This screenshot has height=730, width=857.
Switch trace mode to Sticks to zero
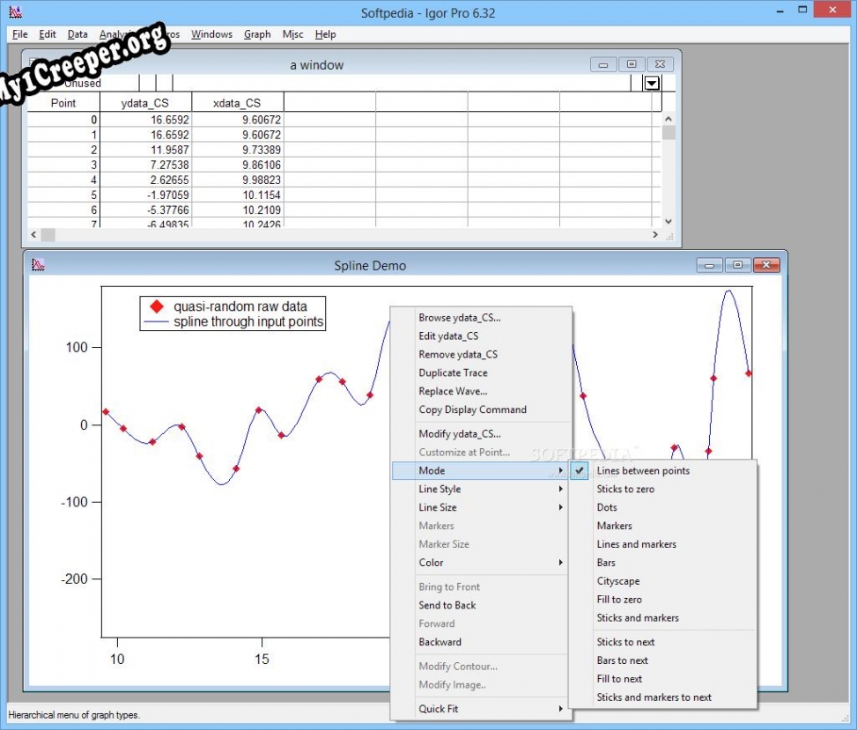pos(625,489)
